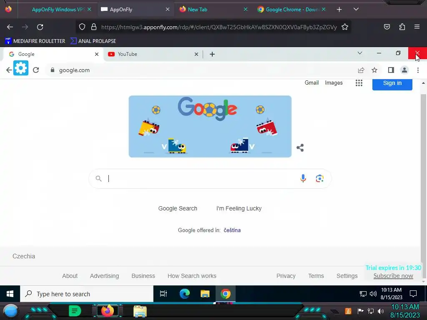
Task: Click Type here to search box
Action: click(x=87, y=294)
